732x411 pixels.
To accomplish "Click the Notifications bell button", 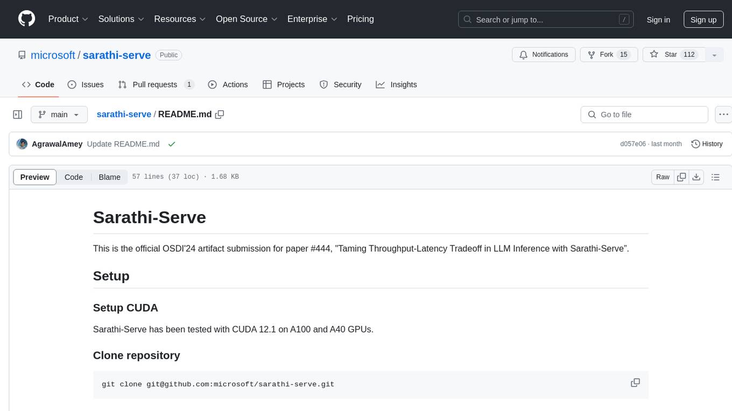I will (x=544, y=54).
